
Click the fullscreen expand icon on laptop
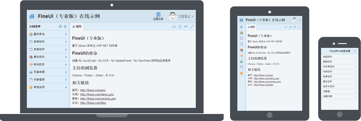(192, 27)
